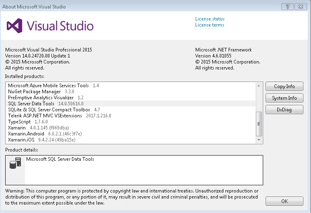Launch DxDiag from the dialog

(284, 109)
